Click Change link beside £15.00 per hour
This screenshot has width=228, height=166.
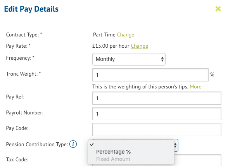point(139,46)
